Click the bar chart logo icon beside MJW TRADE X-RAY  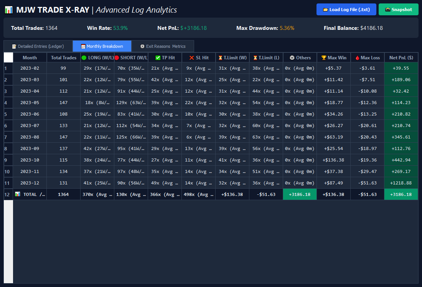point(8,10)
